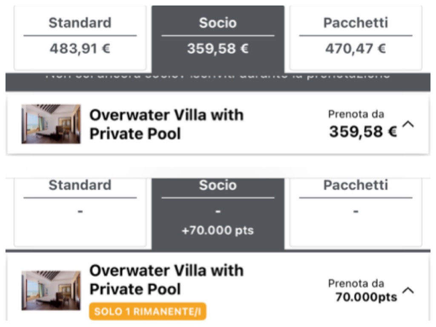Open the Pacchetti tab showing a dash
The height and width of the screenshot is (327, 436).
(x=356, y=212)
